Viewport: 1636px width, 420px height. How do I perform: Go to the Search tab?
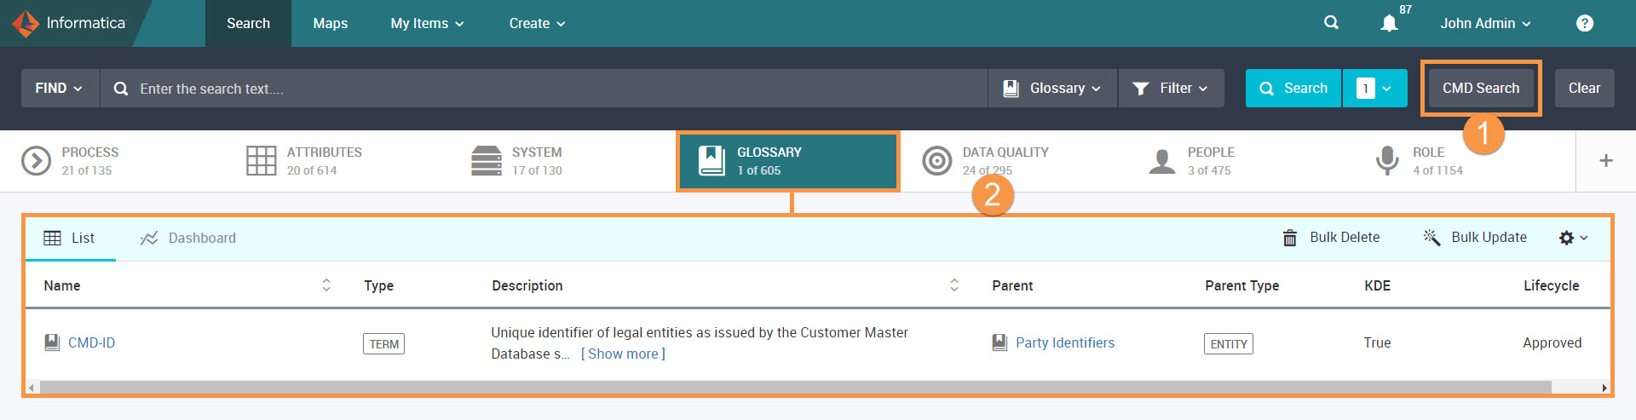pos(248,23)
